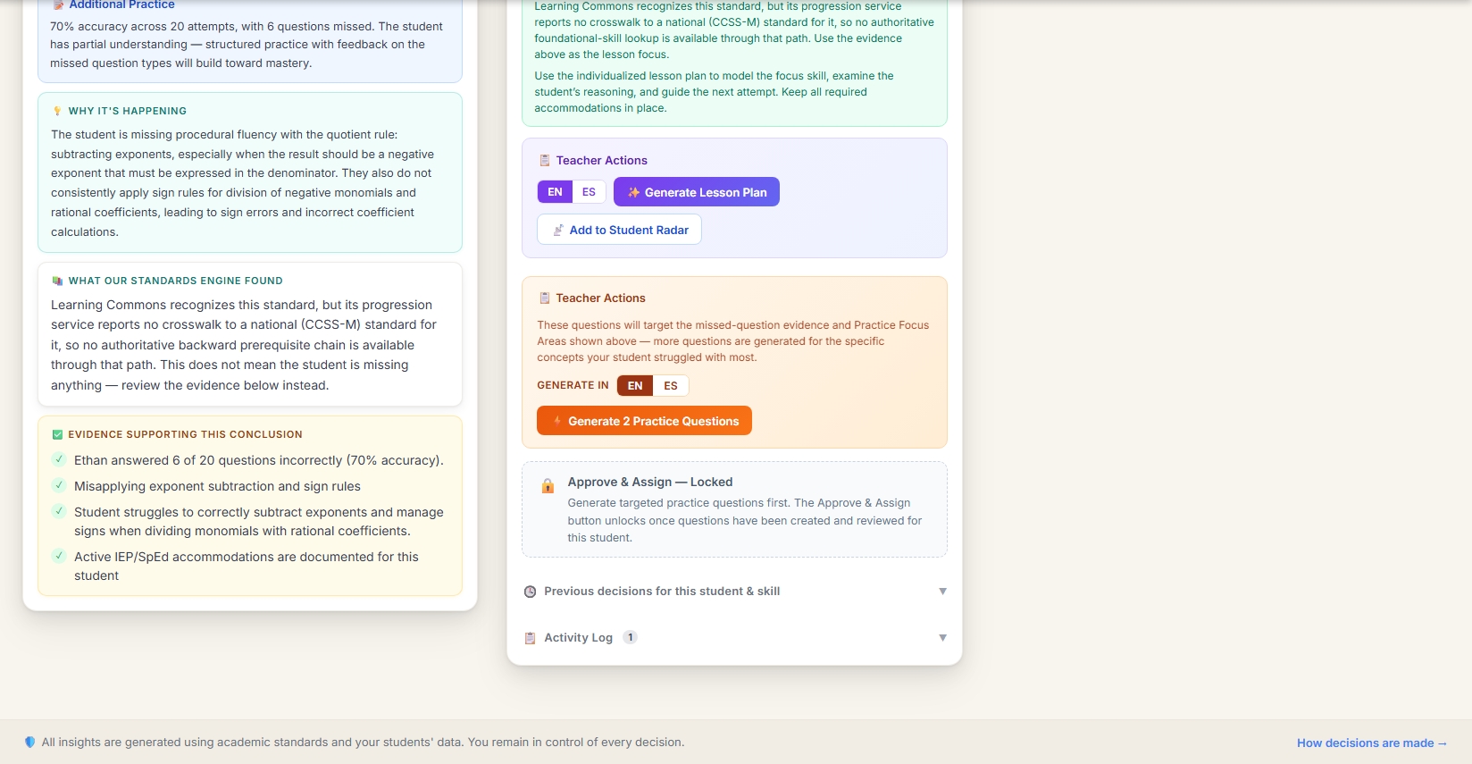Click the padlock icon in Approve & Assign

[548, 486]
